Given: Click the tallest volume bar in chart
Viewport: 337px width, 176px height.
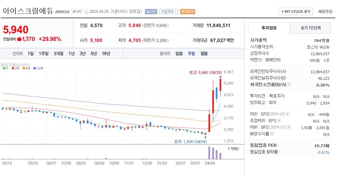Looking at the screenshot, I should (x=209, y=153).
